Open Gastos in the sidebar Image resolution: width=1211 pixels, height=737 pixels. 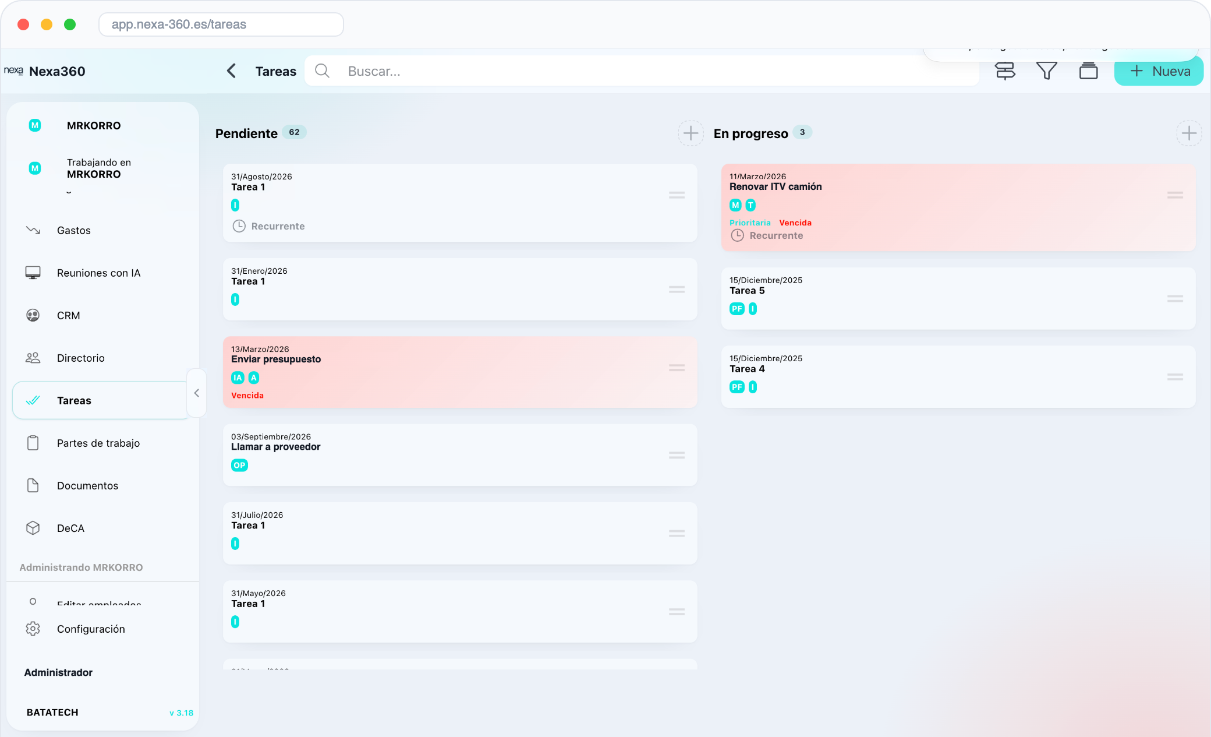coord(104,230)
